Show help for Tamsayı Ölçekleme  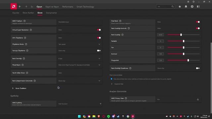point(27,51)
